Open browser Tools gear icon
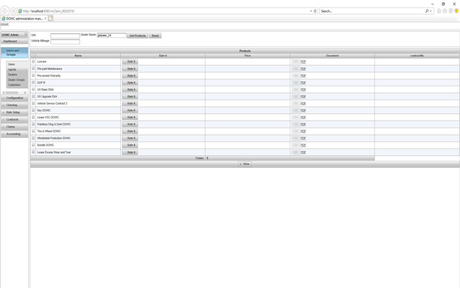Viewport: 460px width, 288px height. (450, 11)
